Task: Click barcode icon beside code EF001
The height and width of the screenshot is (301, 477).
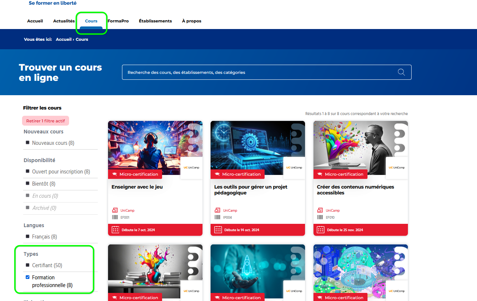Action: click(x=115, y=217)
